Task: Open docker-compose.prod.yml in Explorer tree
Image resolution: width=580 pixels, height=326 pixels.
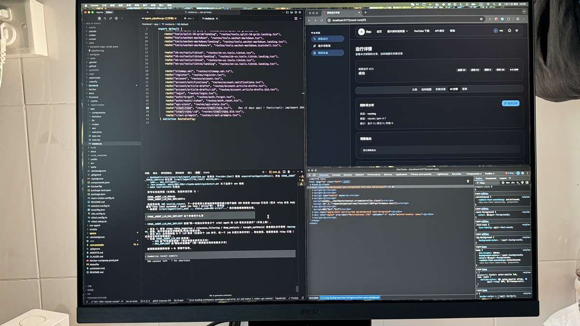Action: point(104,260)
